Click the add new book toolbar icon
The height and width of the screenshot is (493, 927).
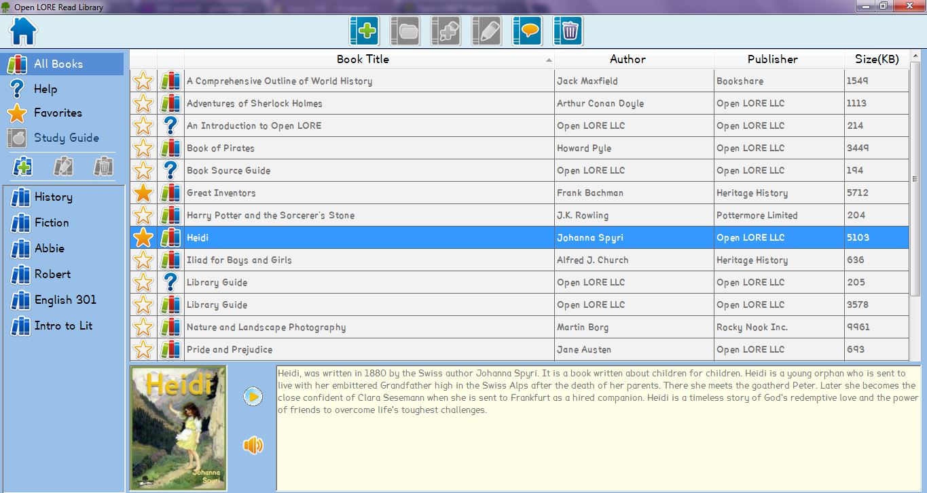click(364, 31)
